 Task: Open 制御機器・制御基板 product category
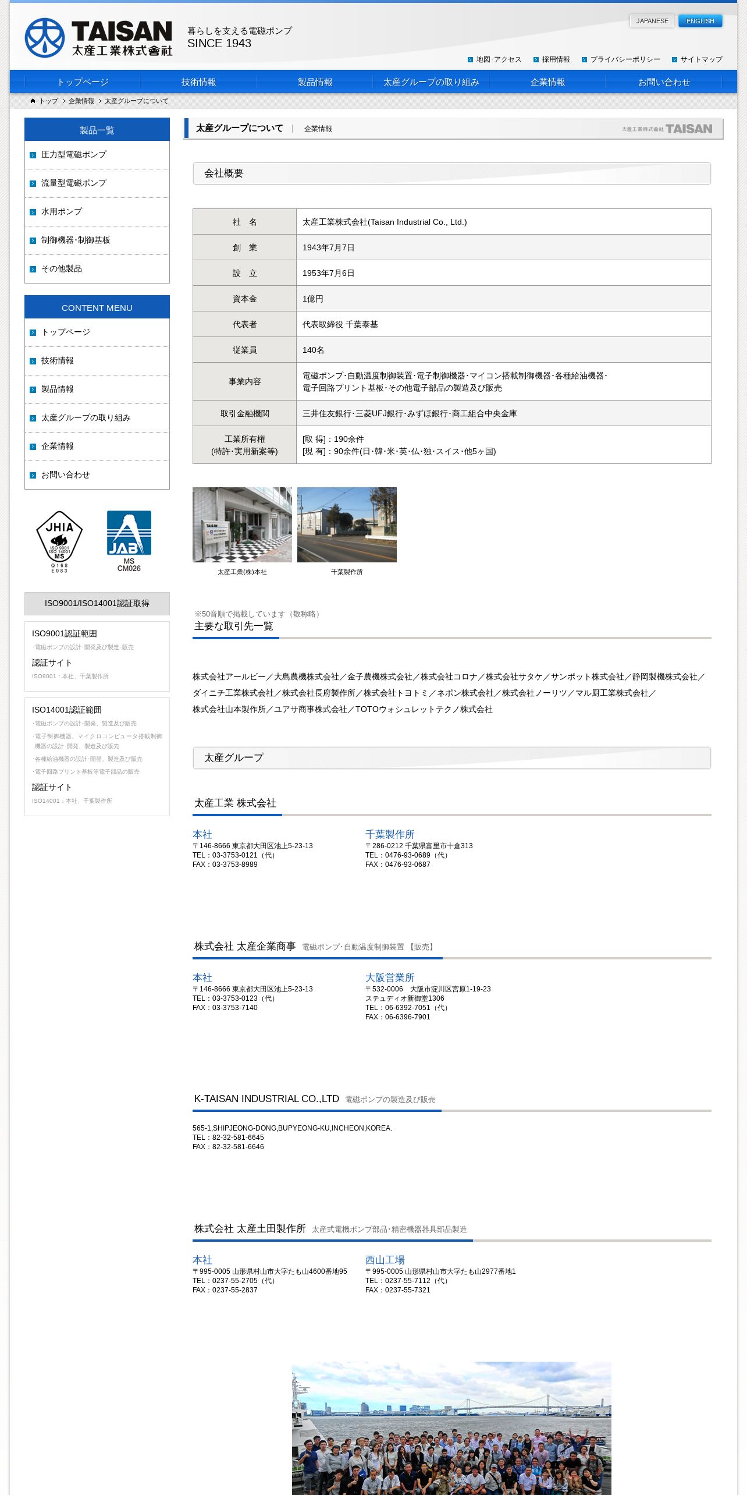97,240
